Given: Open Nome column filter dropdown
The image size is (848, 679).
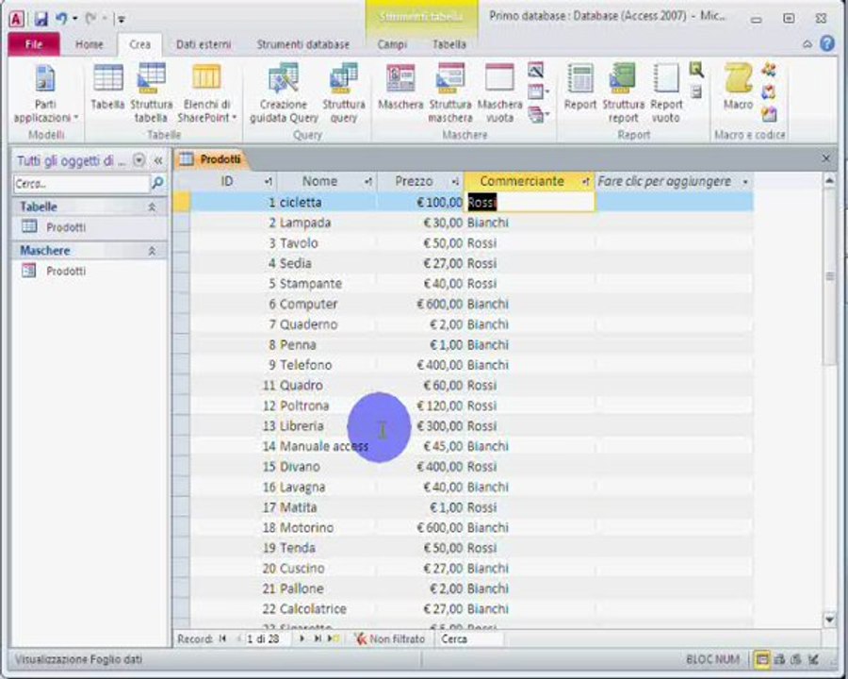Looking at the screenshot, I should point(368,181).
